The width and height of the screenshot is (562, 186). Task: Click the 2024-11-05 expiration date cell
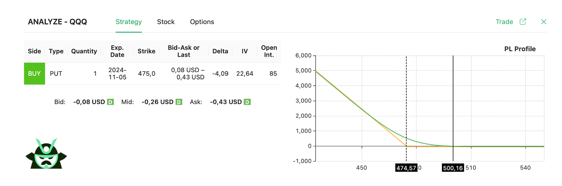click(117, 73)
